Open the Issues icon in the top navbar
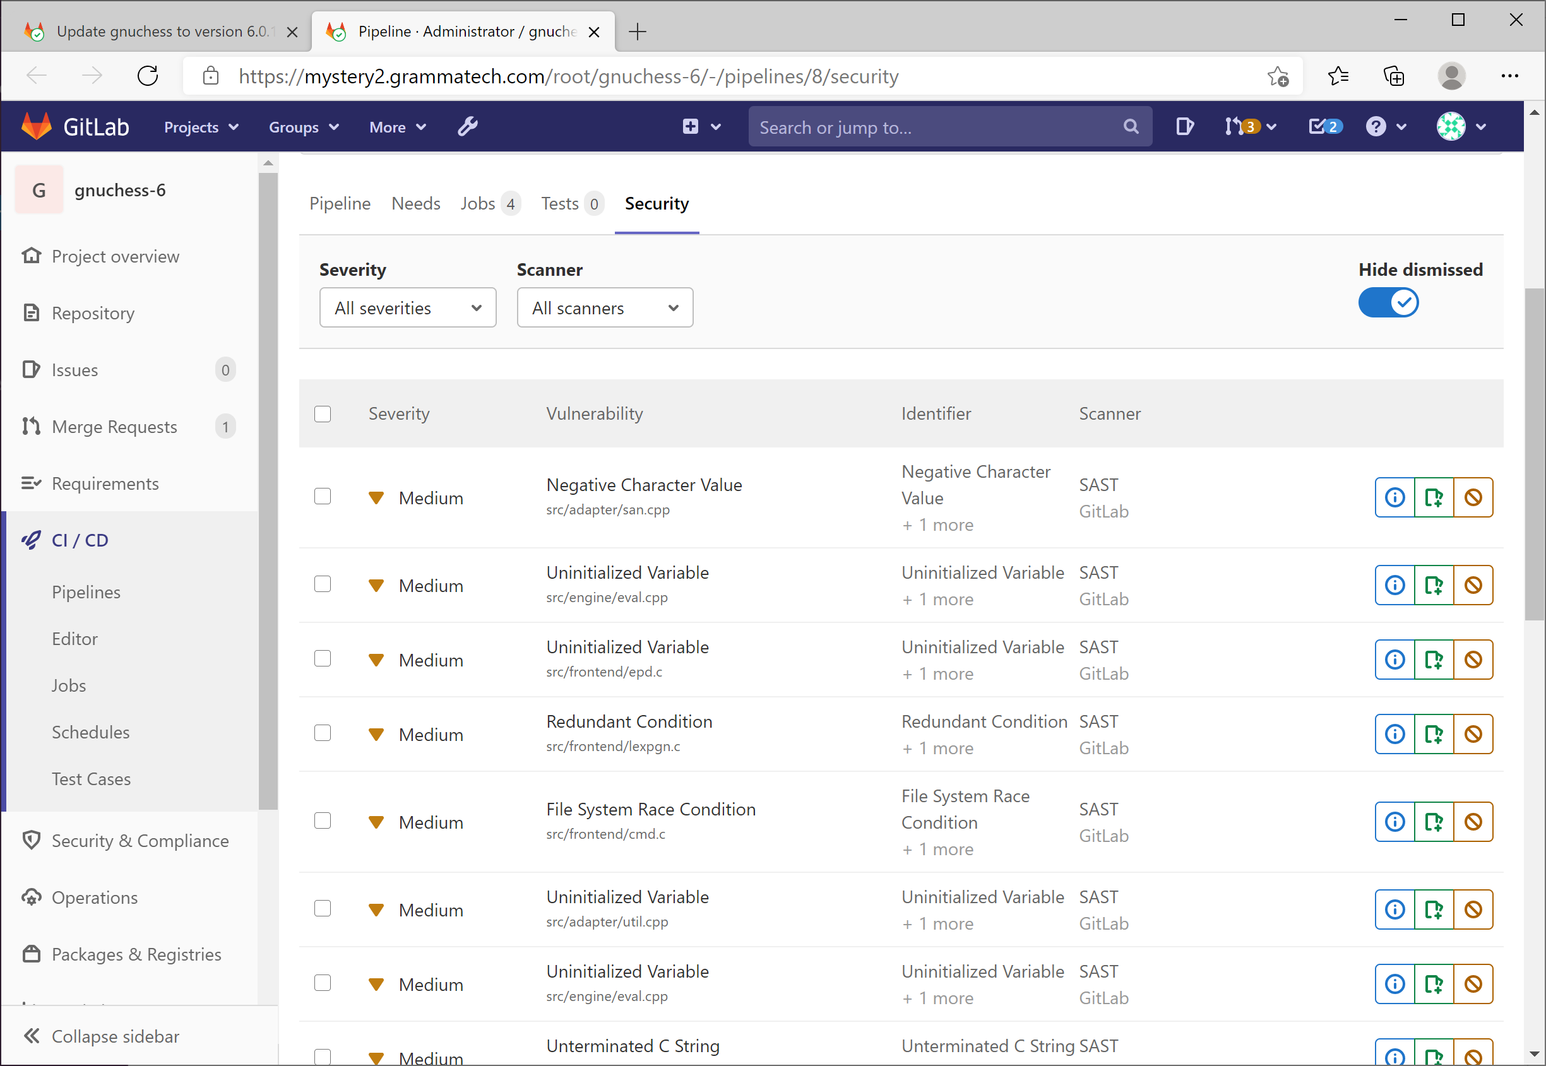The image size is (1546, 1066). click(1184, 126)
